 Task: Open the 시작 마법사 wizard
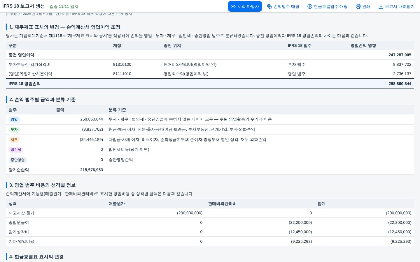point(245,6)
